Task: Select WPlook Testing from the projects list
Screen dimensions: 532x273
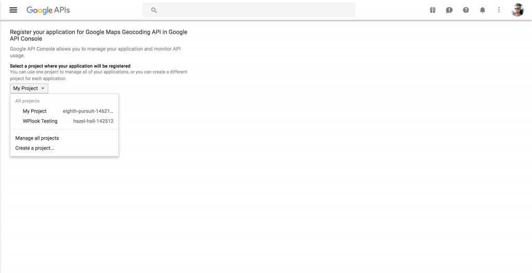Action: 40,121
